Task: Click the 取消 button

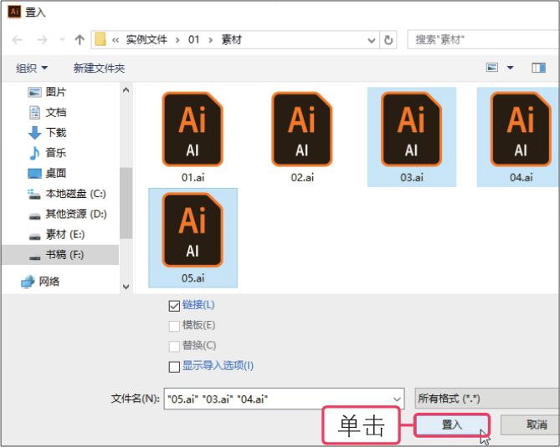Action: pos(536,424)
